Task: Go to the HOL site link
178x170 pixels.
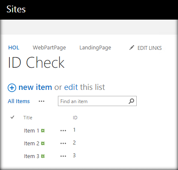Action: [14, 48]
